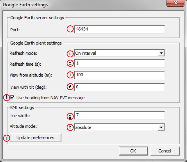Click the 'Google Earth settings' title bar

pos(83,5)
